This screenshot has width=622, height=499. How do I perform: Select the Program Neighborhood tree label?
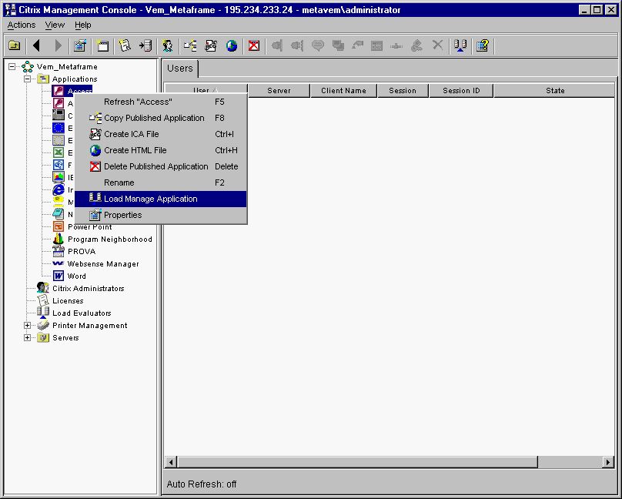click(x=110, y=239)
